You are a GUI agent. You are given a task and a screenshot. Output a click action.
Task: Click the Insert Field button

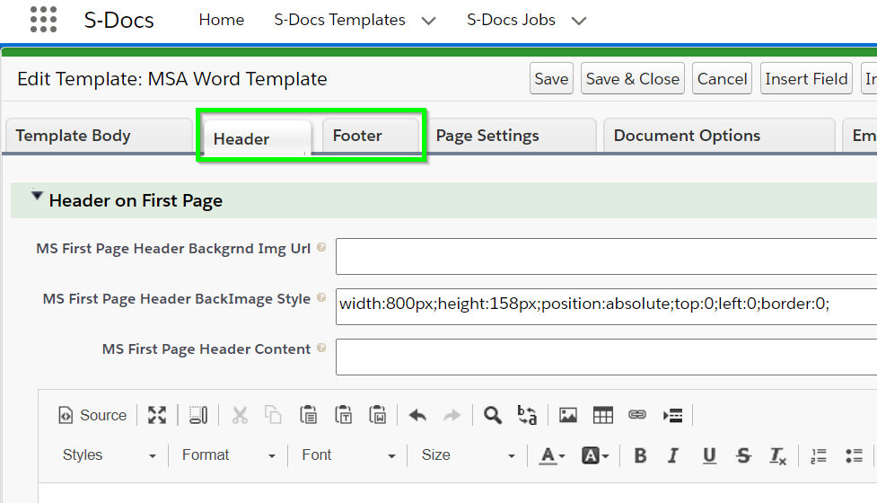point(806,79)
